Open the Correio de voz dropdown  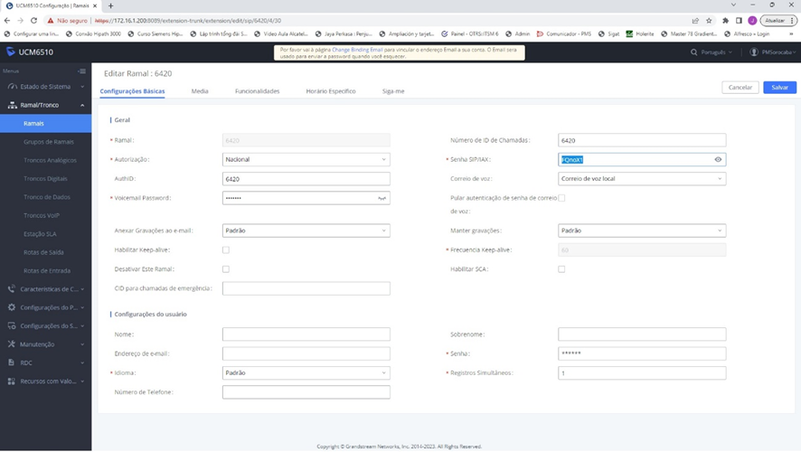(x=642, y=179)
